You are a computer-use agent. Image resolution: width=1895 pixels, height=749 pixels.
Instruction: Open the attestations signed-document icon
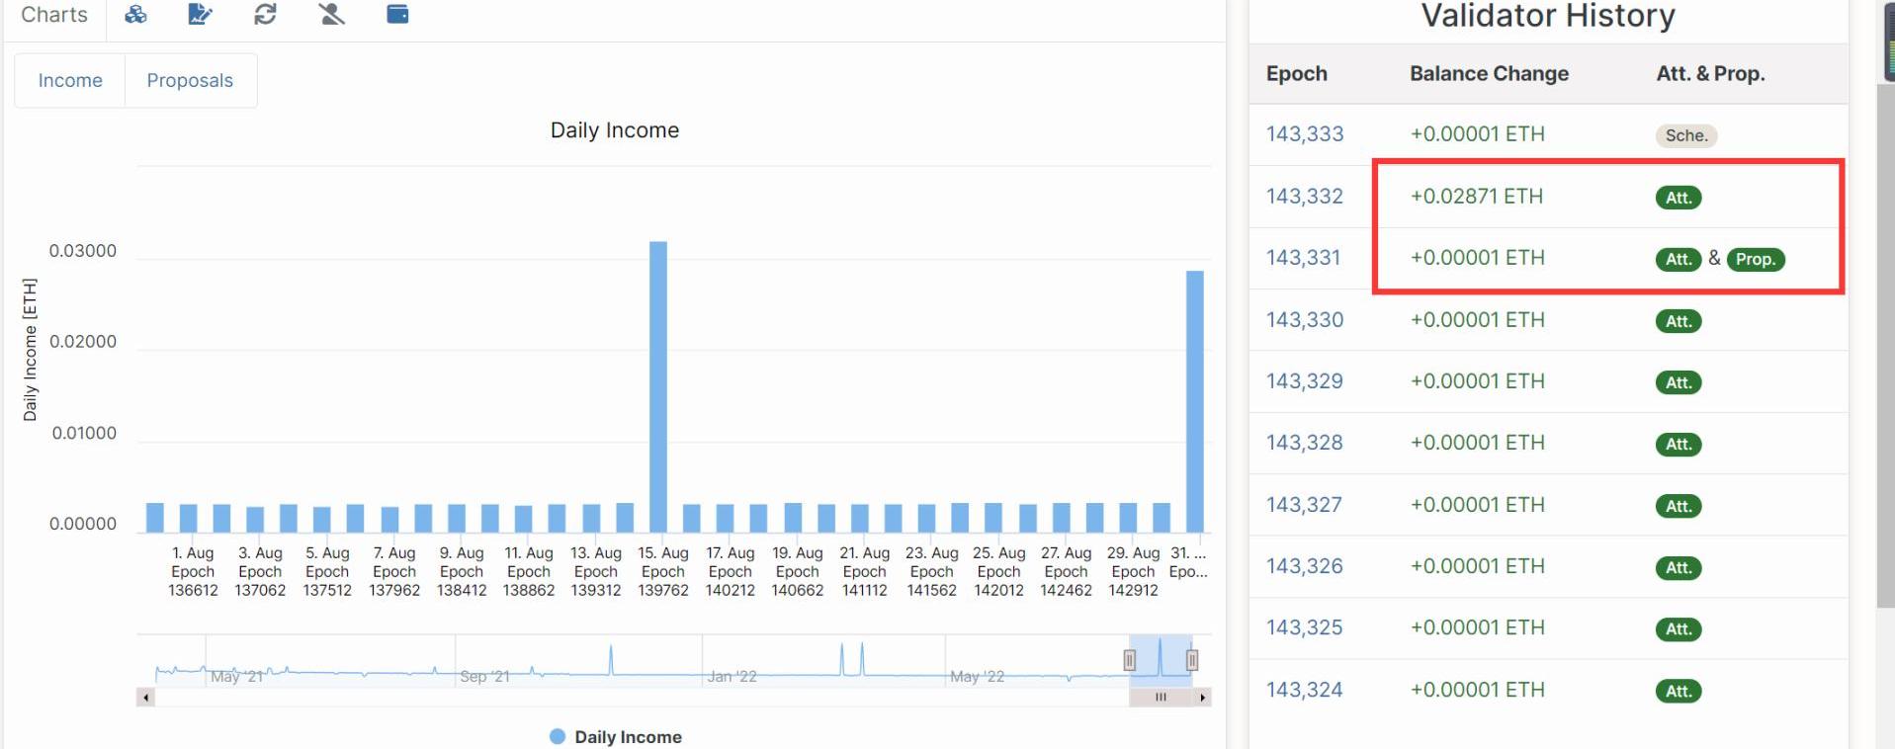coord(200,14)
